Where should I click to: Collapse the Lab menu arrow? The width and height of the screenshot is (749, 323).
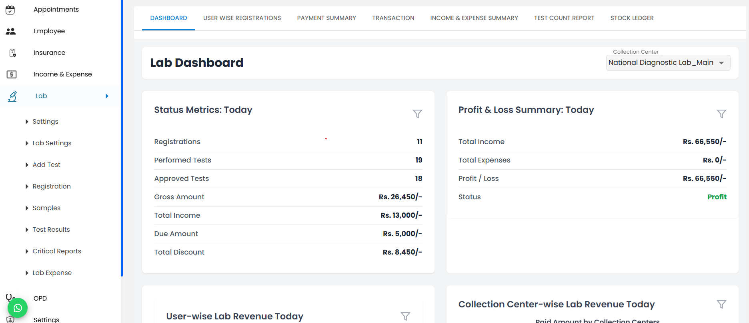pyautogui.click(x=107, y=96)
